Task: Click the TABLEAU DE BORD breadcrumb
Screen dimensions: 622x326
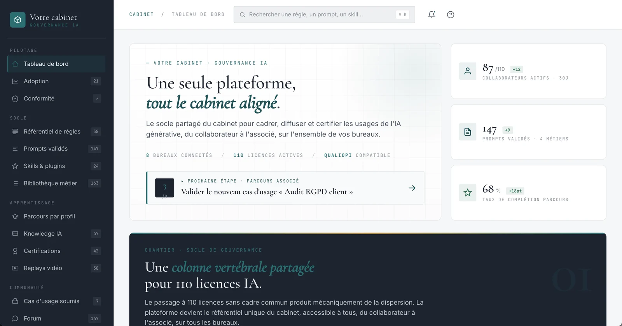Action: pos(198,14)
